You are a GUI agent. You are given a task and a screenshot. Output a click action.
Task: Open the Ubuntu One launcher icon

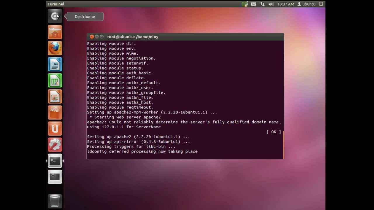pyautogui.click(x=55, y=129)
